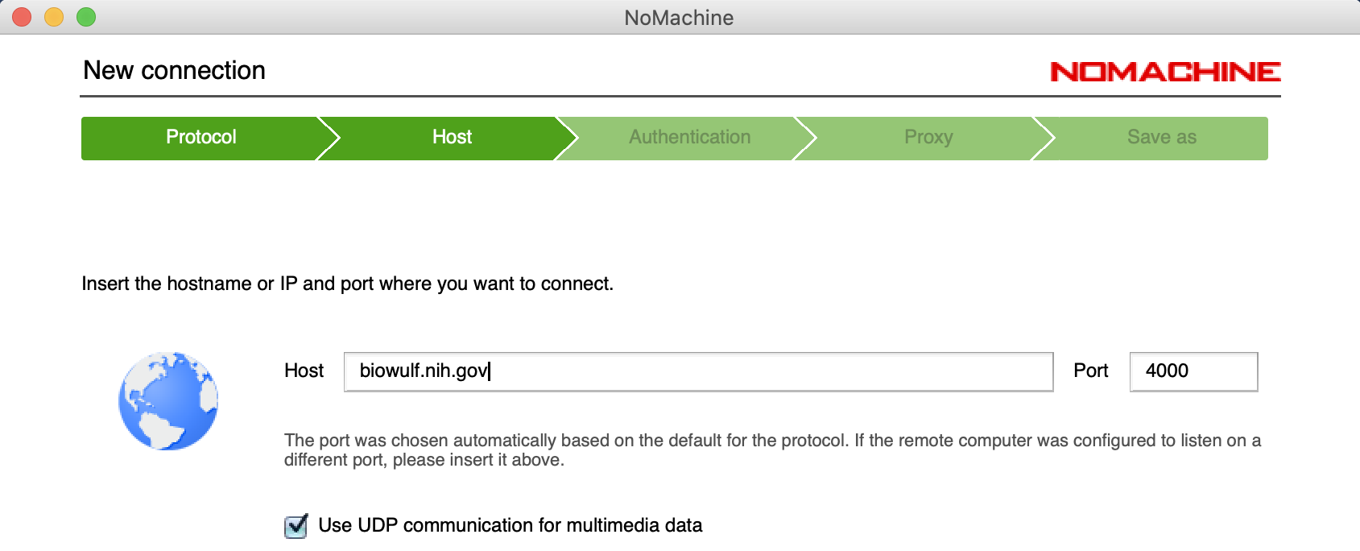Click the NoMachine window title bar text

(679, 18)
